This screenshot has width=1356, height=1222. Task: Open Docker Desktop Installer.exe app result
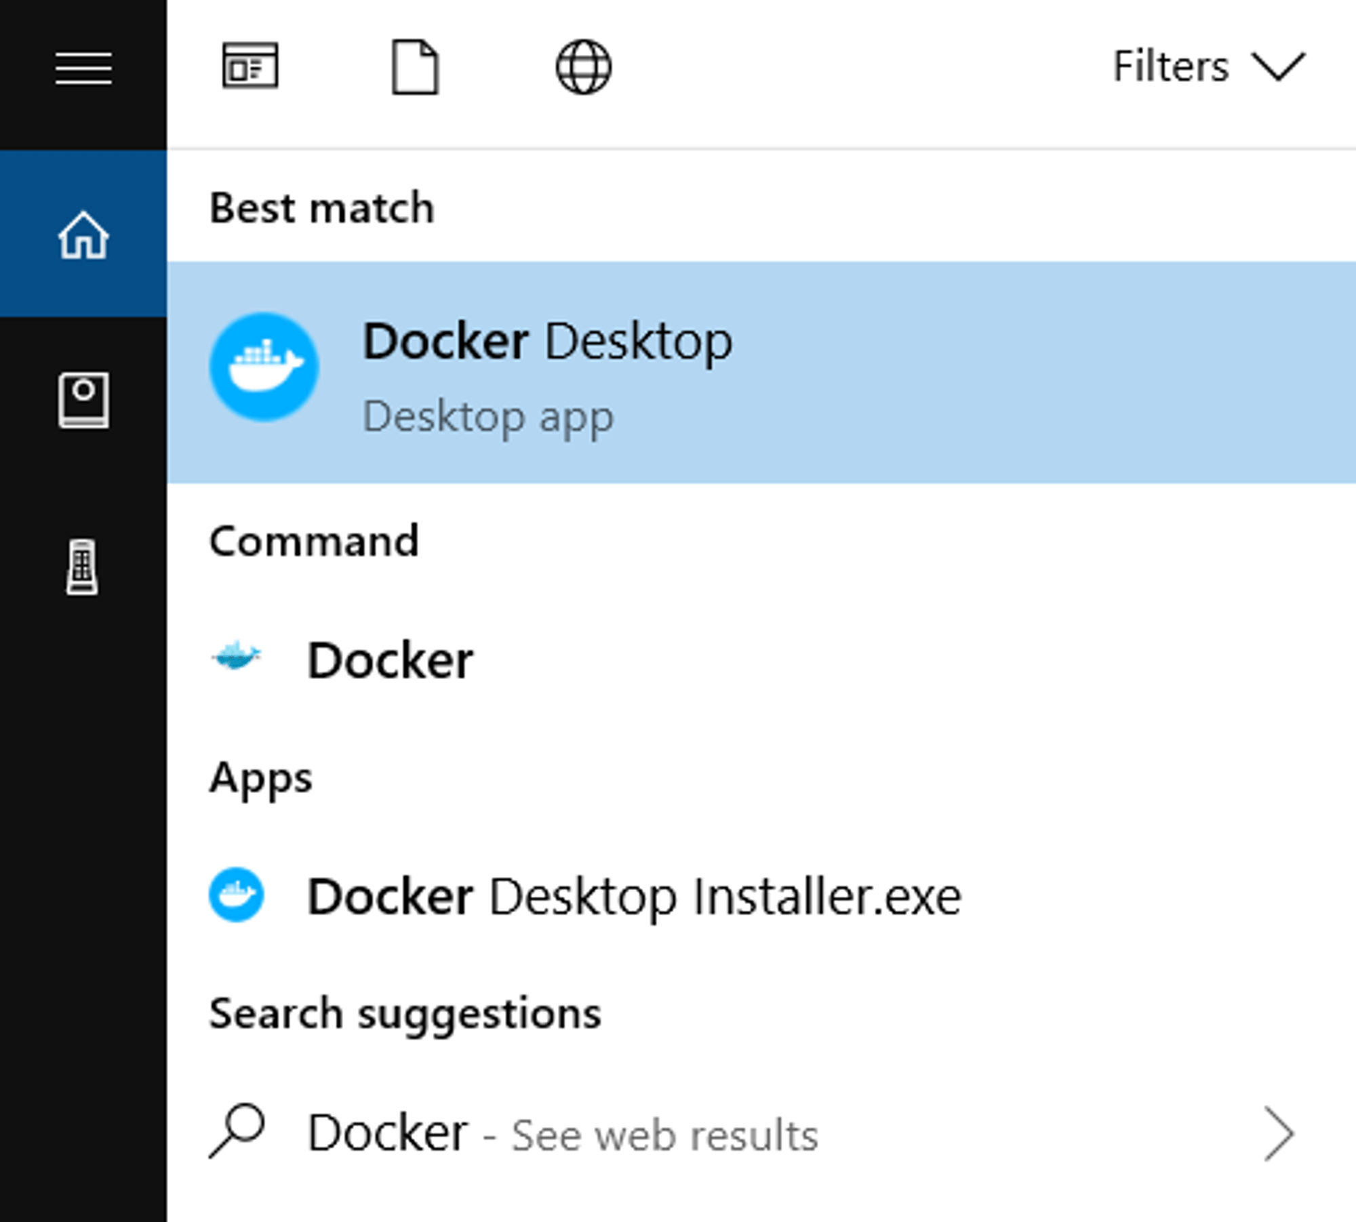634,897
